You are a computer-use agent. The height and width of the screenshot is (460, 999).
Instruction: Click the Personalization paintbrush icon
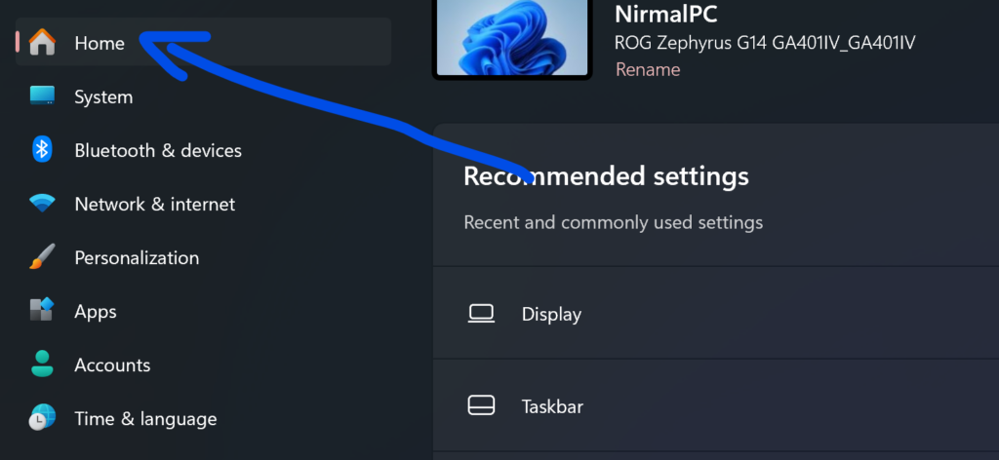pos(42,257)
